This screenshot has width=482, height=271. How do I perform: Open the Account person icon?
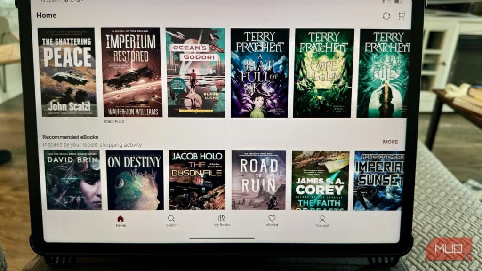coord(322,219)
